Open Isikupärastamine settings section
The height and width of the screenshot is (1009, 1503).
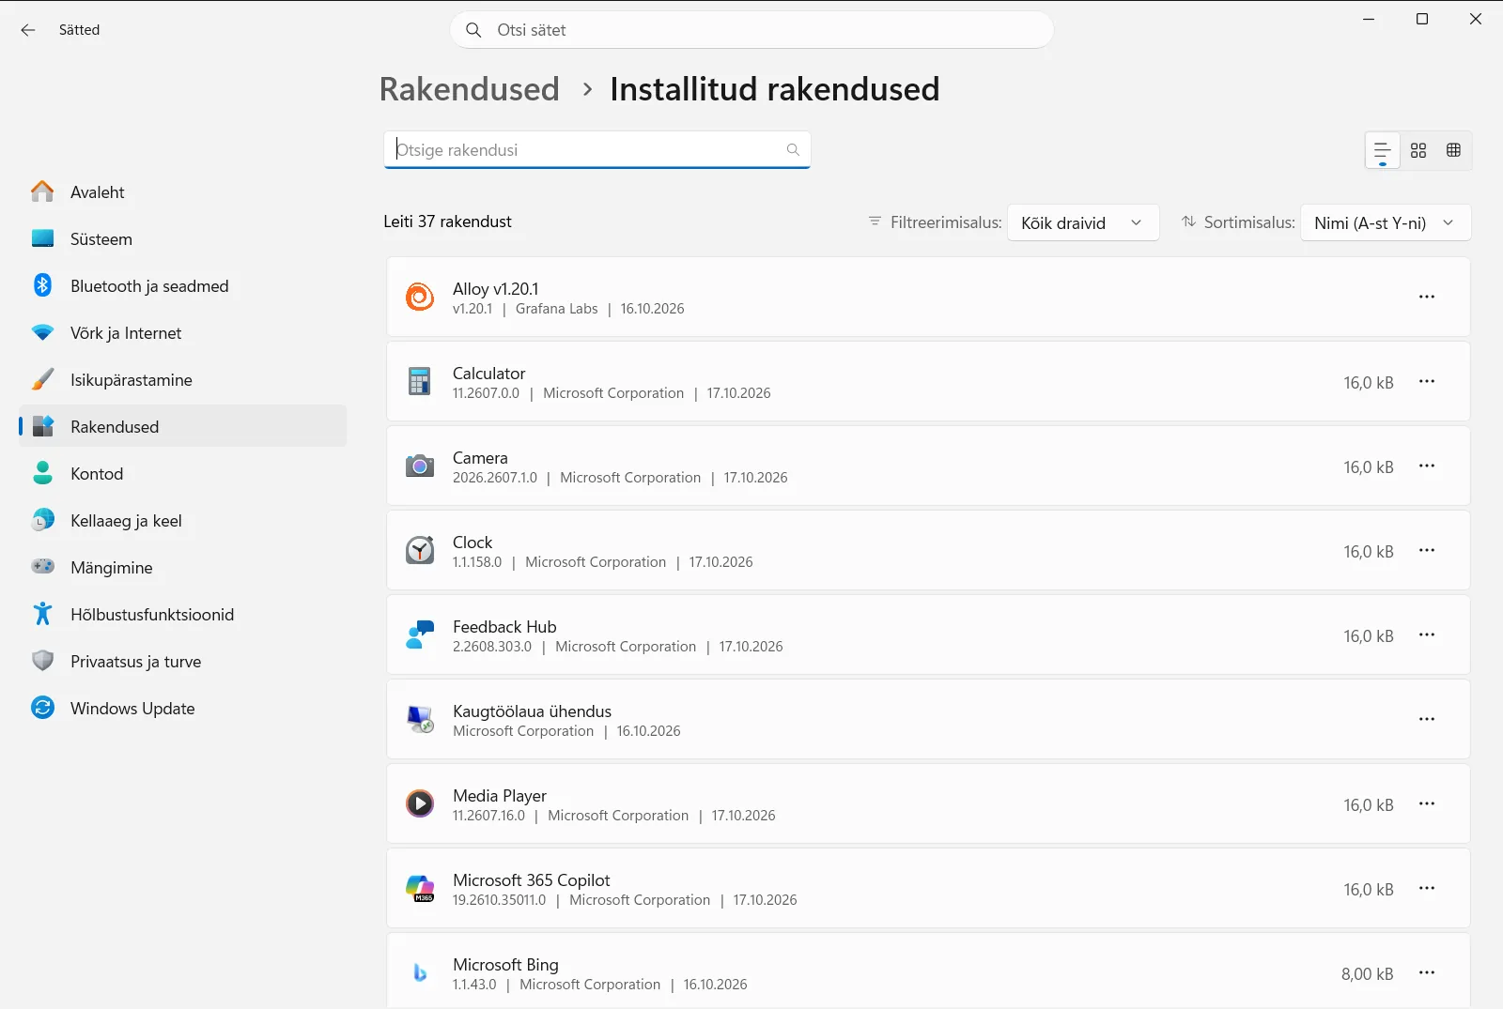coord(183,379)
